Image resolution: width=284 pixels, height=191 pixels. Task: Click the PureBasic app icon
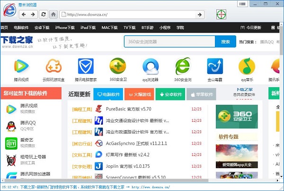[x=99, y=109]
